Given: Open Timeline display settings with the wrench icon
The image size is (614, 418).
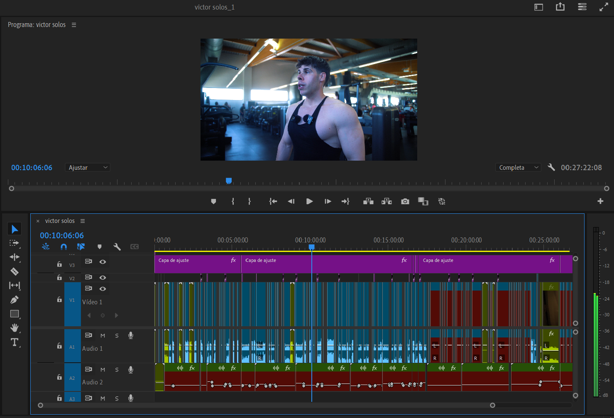Looking at the screenshot, I should [x=117, y=246].
